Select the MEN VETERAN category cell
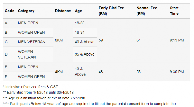The height and width of the screenshot is (107, 194). [x=31, y=42]
